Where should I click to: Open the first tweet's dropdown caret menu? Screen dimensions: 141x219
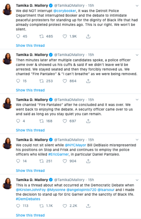click(137, 6)
